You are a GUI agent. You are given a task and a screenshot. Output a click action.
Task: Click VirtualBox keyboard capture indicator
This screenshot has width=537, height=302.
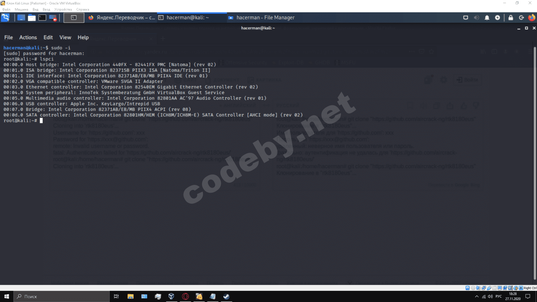click(521, 288)
